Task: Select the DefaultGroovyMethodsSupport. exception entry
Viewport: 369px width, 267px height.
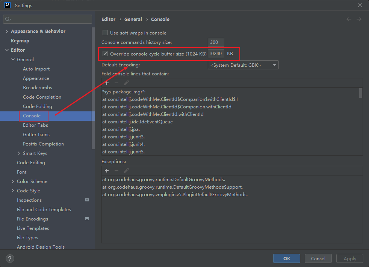Action: [x=172, y=187]
